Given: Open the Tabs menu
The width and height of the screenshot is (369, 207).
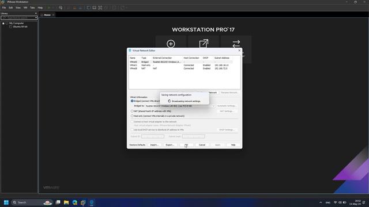Looking at the screenshot, I should (32, 7).
